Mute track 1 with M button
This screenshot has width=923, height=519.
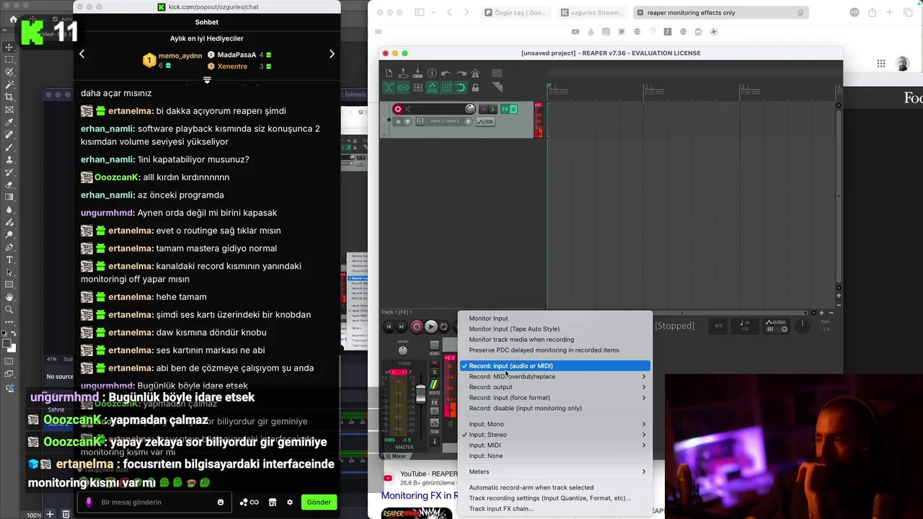(x=483, y=110)
